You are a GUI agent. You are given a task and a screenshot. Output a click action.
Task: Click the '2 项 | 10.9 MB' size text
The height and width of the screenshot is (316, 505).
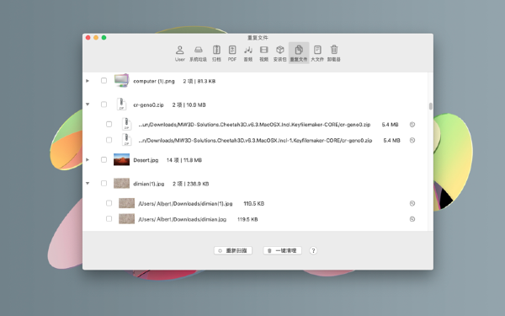(x=189, y=105)
